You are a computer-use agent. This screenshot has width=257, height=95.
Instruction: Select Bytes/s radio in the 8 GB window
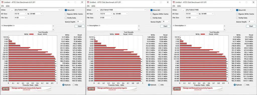click(x=149, y=85)
